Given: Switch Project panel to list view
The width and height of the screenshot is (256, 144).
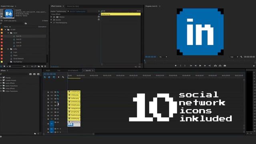Looking at the screenshot, I should (x=1, y=66).
